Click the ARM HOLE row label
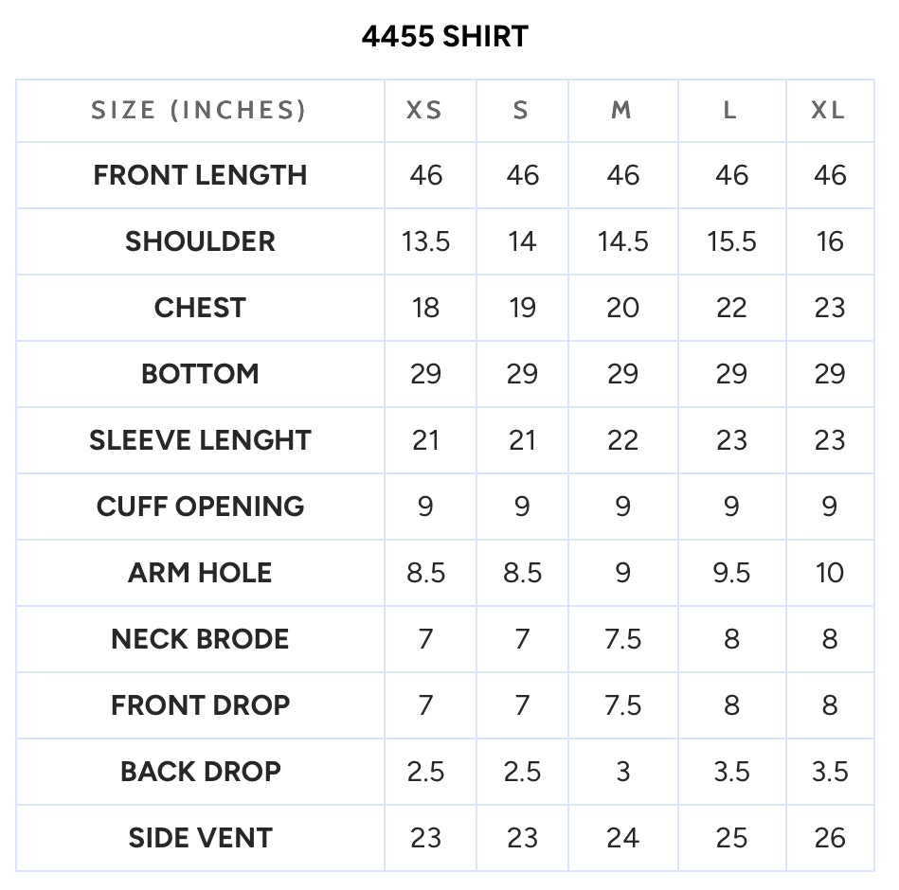This screenshot has height=890, width=899. click(200, 573)
